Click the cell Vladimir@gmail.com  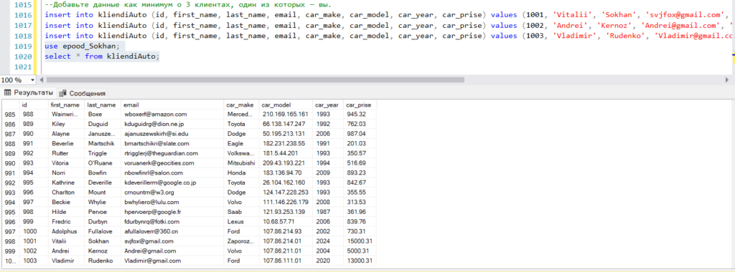(x=172, y=261)
